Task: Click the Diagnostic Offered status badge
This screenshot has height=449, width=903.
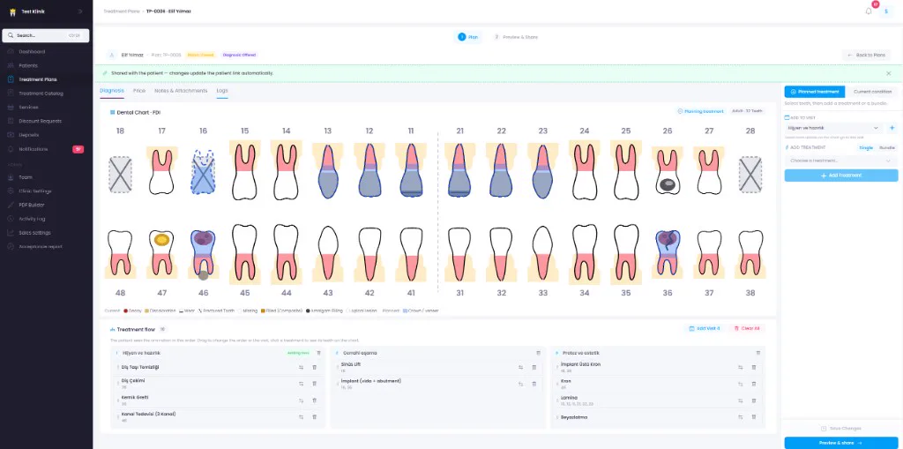Action: click(x=239, y=56)
